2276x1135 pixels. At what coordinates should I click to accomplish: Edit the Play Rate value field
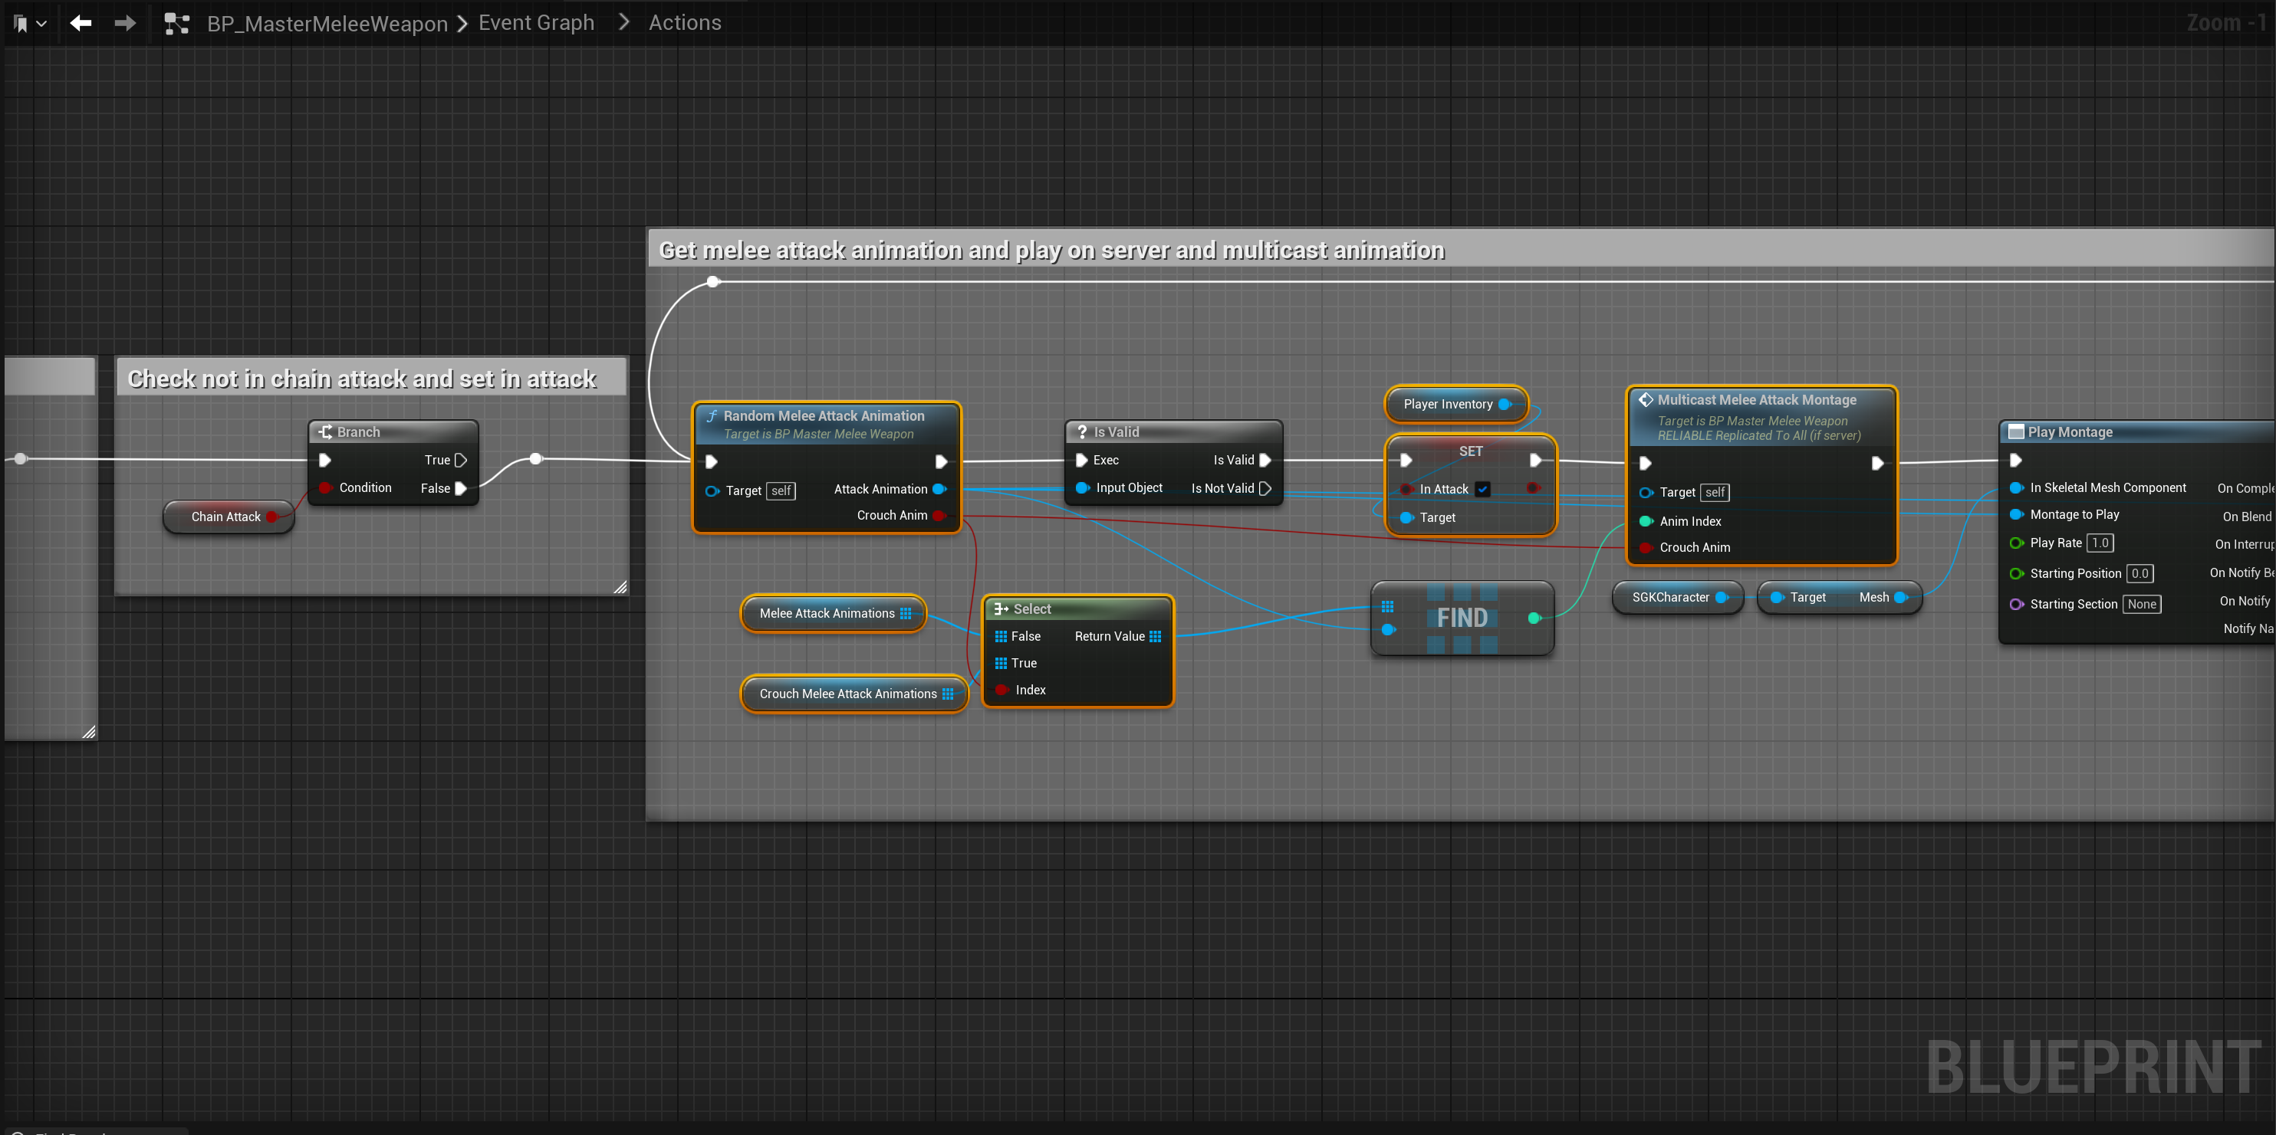(x=2100, y=543)
